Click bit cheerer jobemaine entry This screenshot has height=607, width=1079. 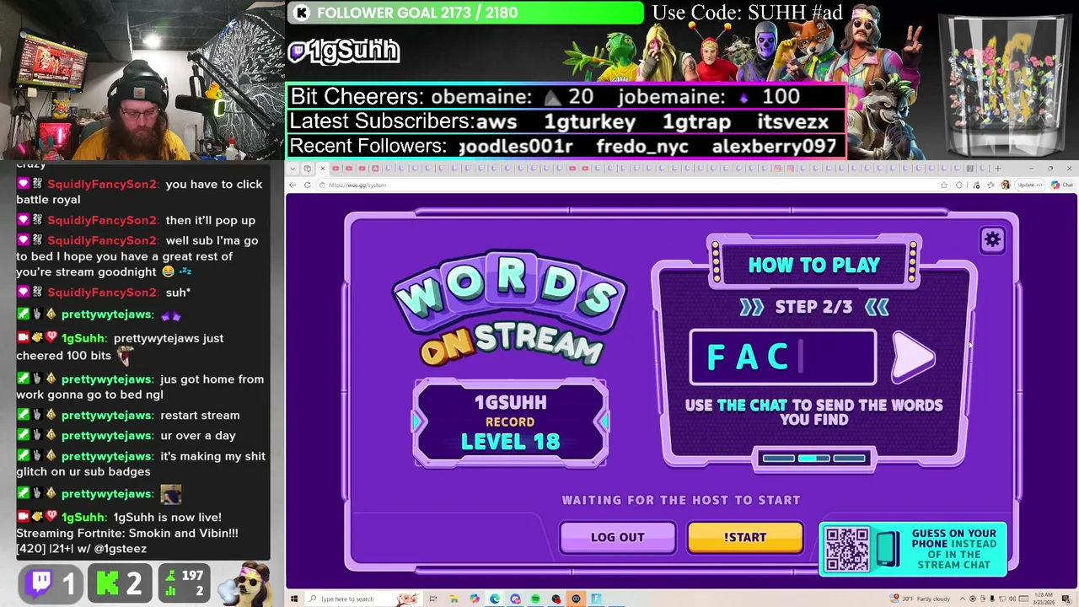(x=708, y=97)
